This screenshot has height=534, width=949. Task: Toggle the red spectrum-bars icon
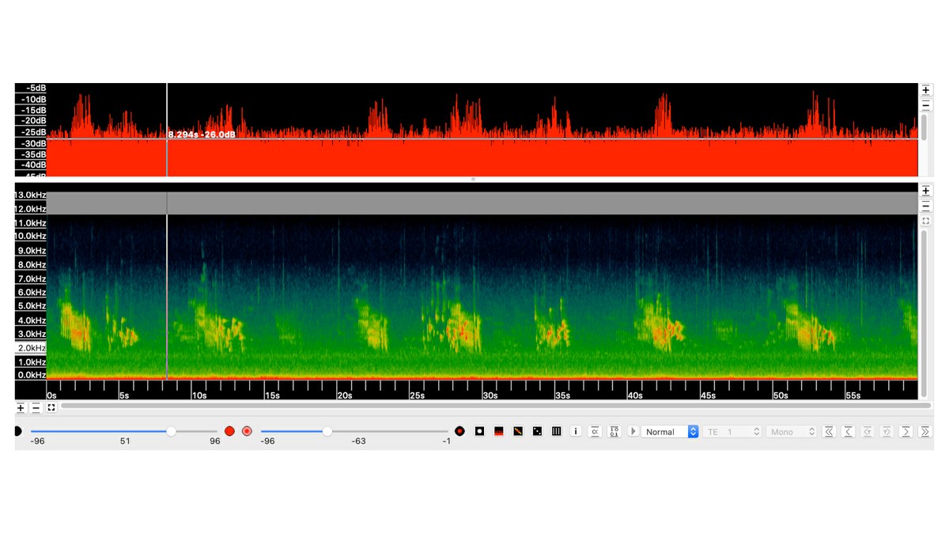tap(499, 431)
